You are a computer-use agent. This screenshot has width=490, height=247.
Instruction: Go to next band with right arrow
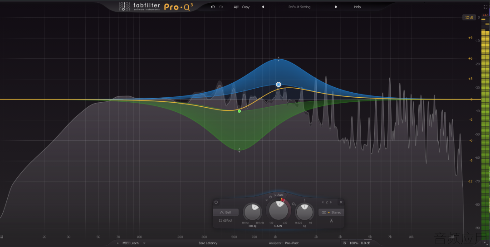tap(331, 202)
